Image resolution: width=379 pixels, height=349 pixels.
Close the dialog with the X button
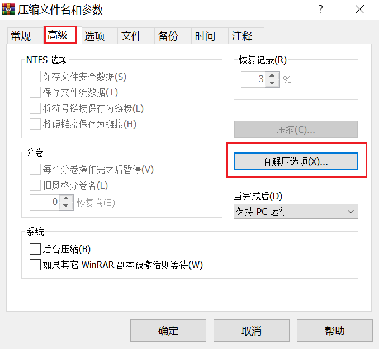[359, 9]
